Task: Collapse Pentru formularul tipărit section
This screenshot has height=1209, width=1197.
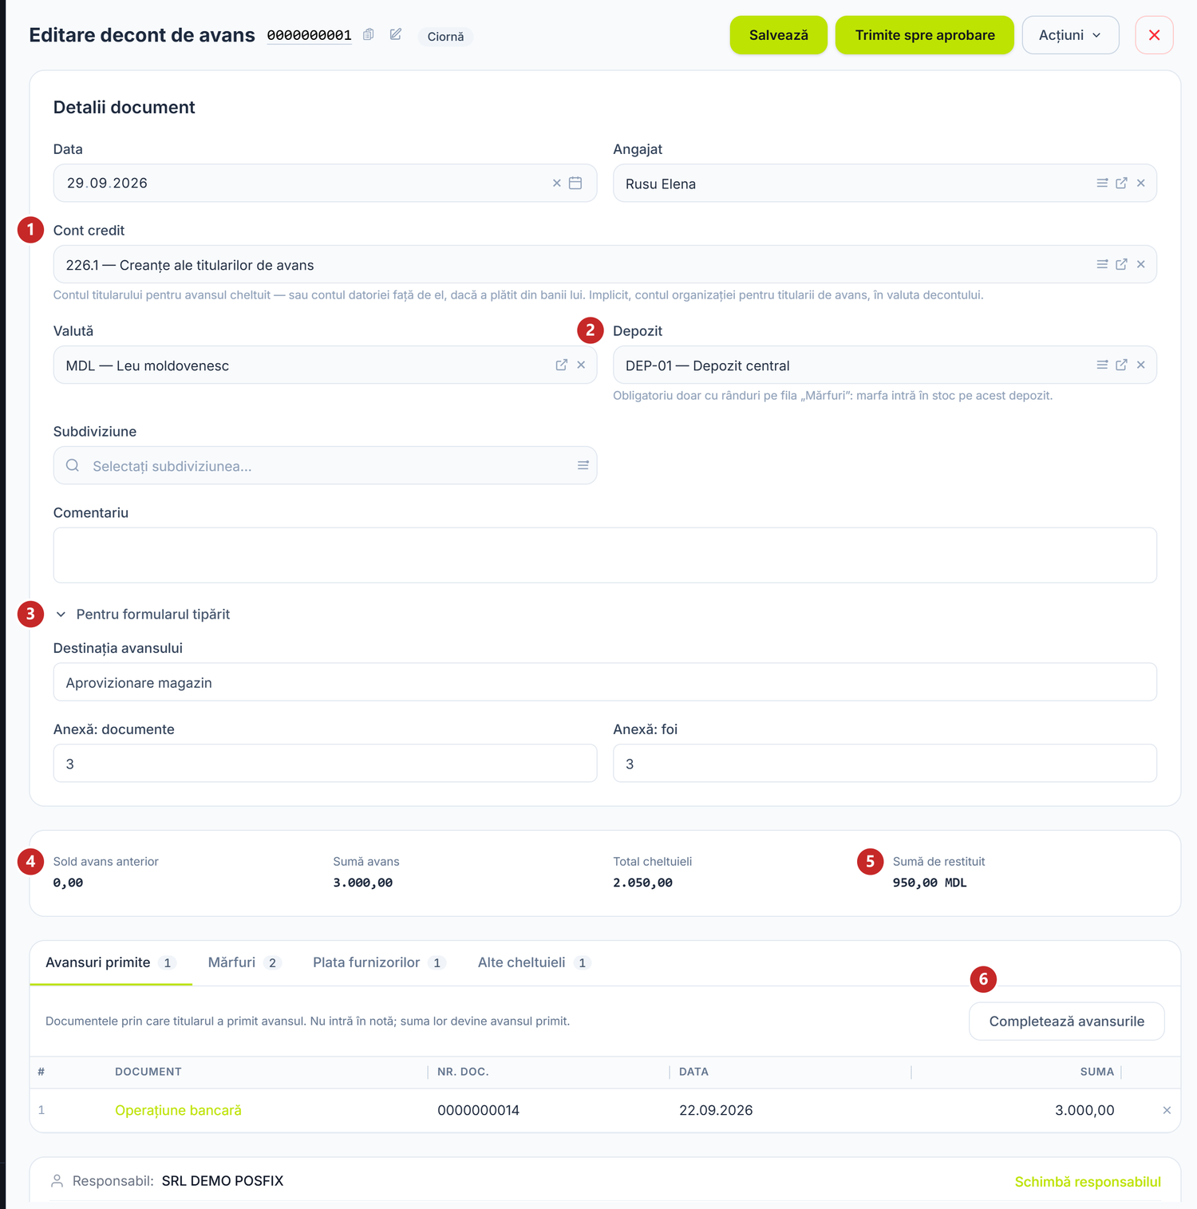Action: 142,614
